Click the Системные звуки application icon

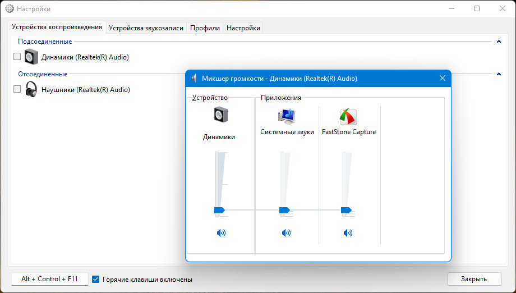[x=287, y=116]
